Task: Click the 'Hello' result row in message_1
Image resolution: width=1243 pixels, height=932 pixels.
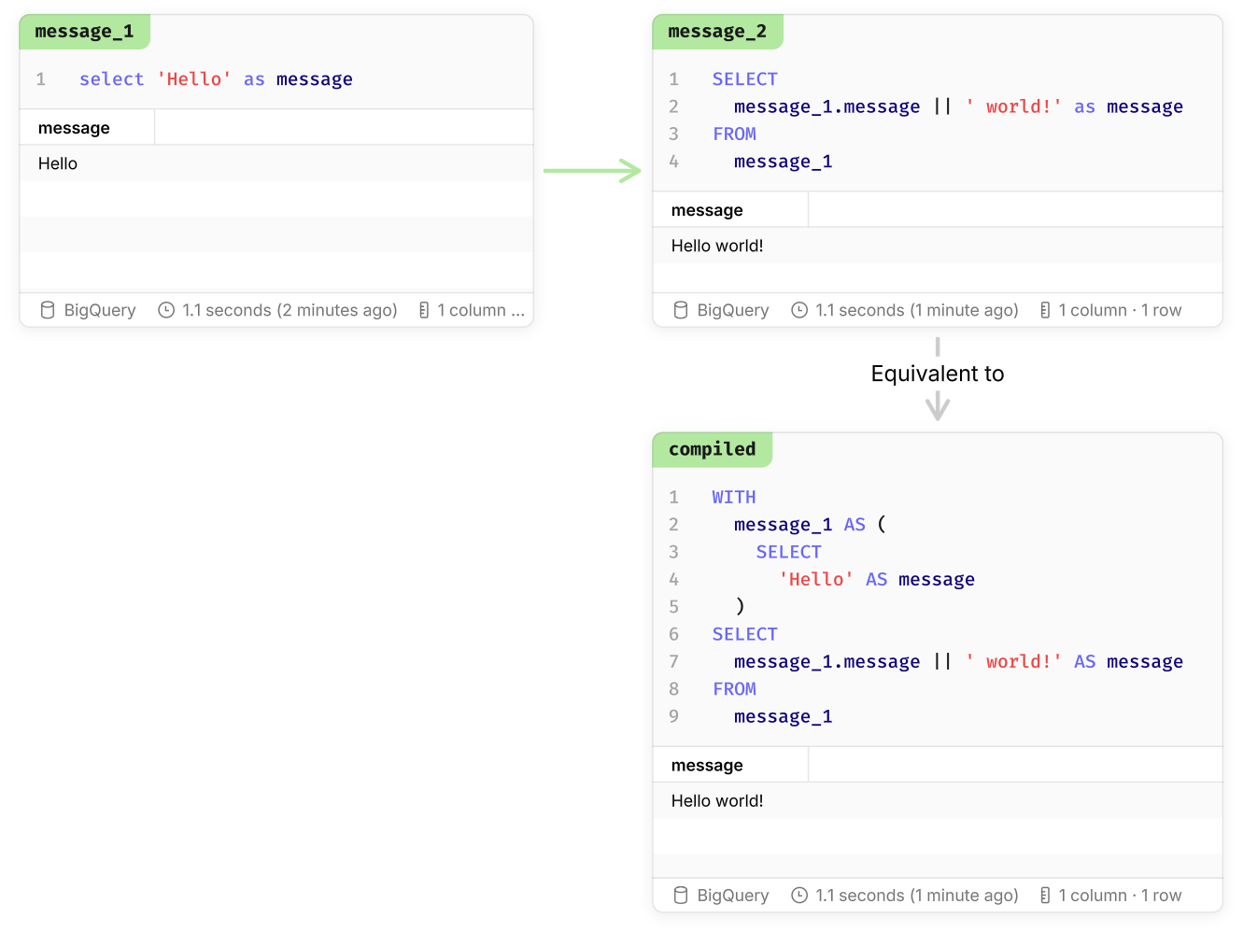Action: 58,163
